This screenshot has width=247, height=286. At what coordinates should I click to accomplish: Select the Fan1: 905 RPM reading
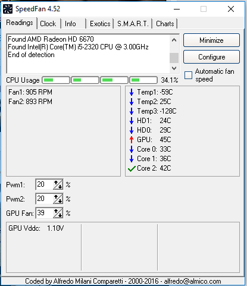[x=30, y=92]
